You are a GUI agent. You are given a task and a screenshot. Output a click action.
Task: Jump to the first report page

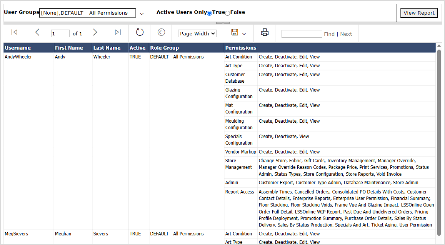(x=14, y=32)
